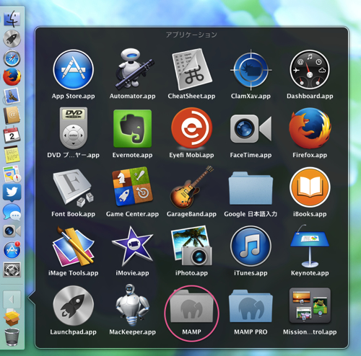
Task: Launch Safari compass icon in the Dock
Action: tap(12, 58)
